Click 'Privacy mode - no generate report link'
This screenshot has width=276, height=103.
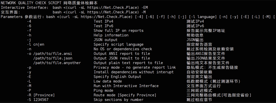[x=135, y=67]
